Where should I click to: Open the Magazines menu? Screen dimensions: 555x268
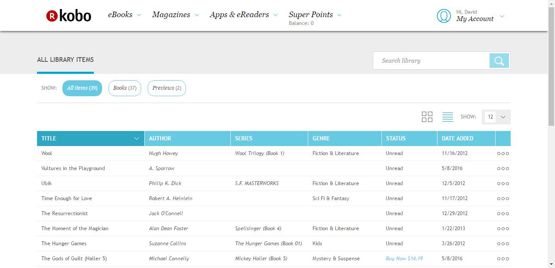(175, 15)
